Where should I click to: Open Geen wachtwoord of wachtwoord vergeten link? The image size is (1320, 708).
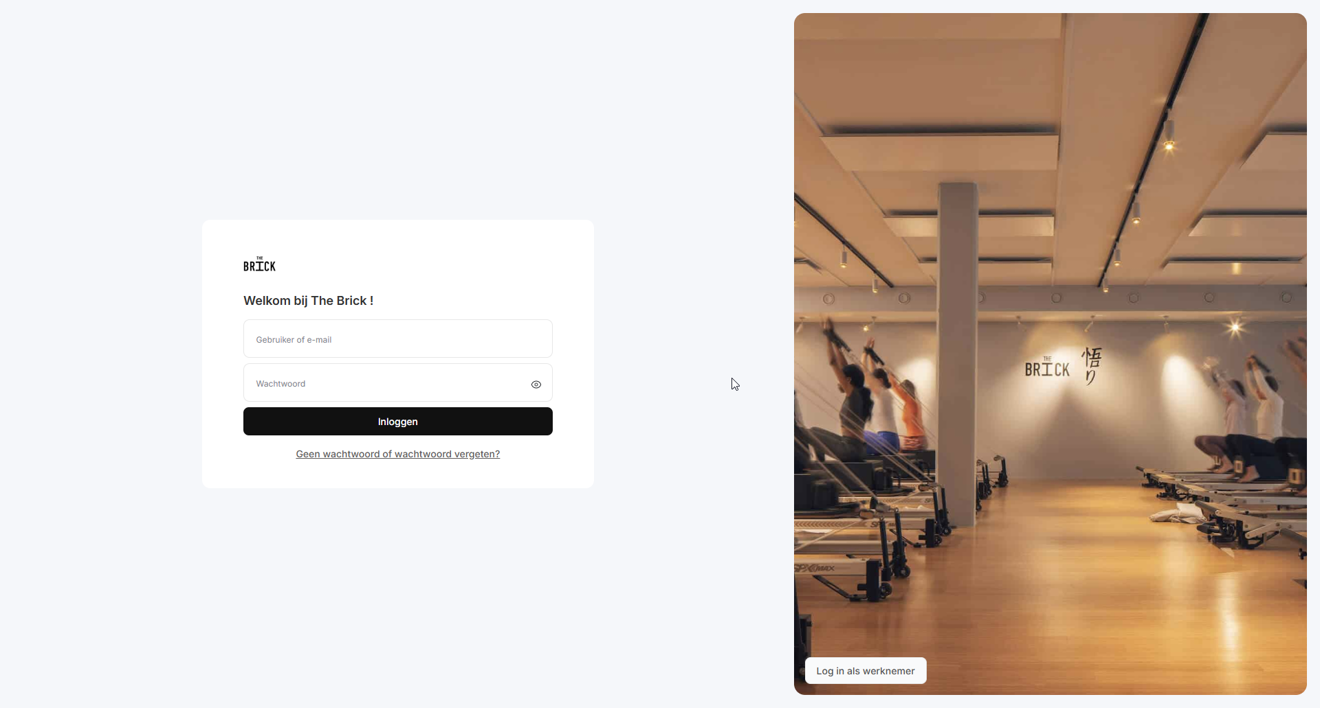398,454
